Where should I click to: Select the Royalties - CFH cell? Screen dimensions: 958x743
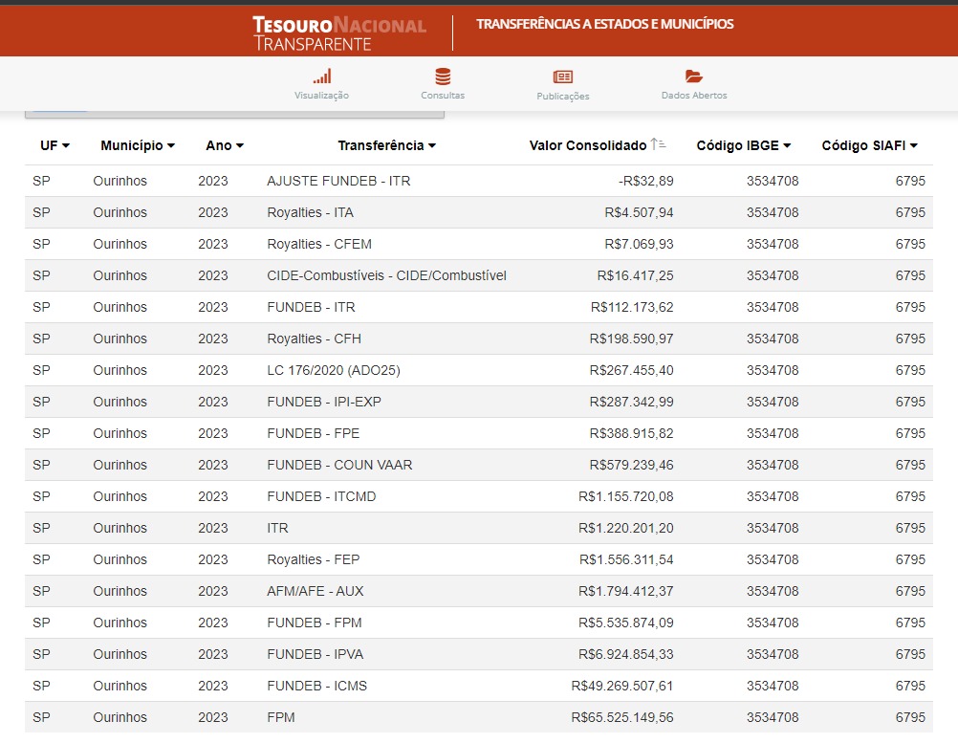pyautogui.click(x=314, y=339)
